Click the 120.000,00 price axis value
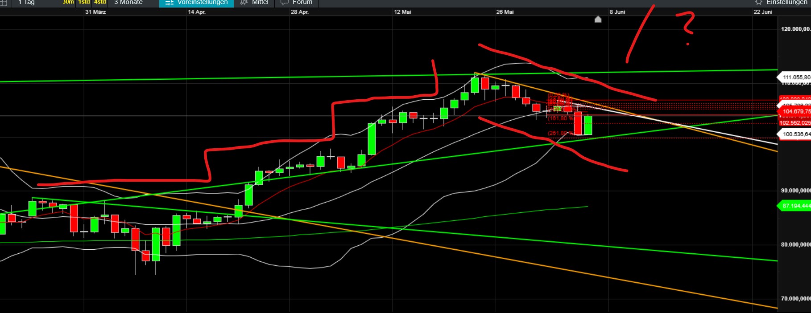811x313 pixels. (795, 29)
